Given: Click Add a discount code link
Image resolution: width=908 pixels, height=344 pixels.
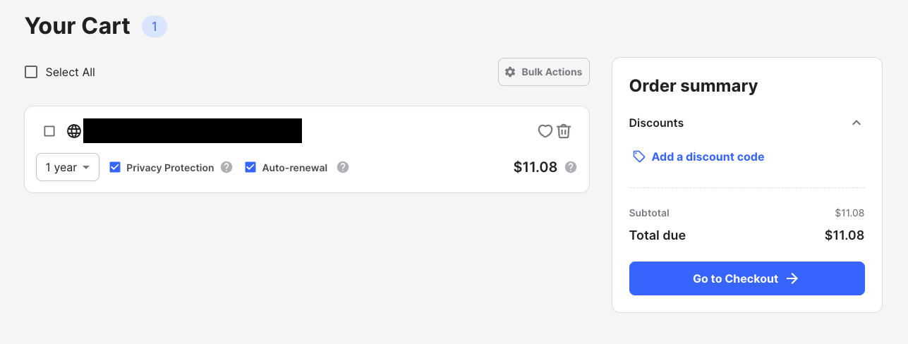Looking at the screenshot, I should [708, 156].
